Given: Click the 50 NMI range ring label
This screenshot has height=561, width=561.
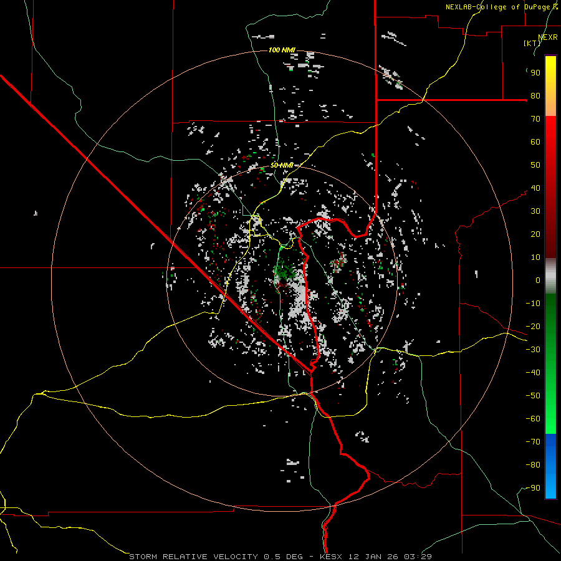Looking at the screenshot, I should pyautogui.click(x=282, y=165).
